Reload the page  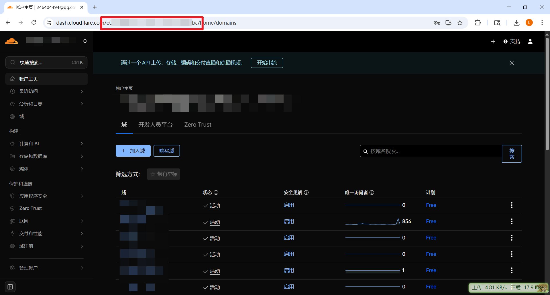click(x=34, y=23)
